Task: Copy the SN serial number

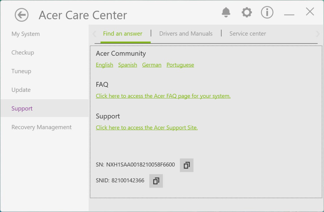Action: [x=187, y=165]
